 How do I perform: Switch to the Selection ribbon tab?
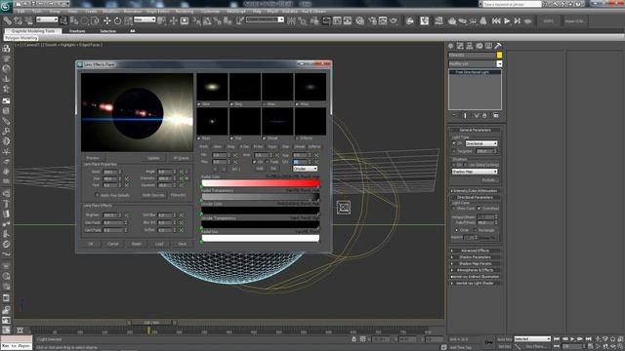[x=107, y=31]
